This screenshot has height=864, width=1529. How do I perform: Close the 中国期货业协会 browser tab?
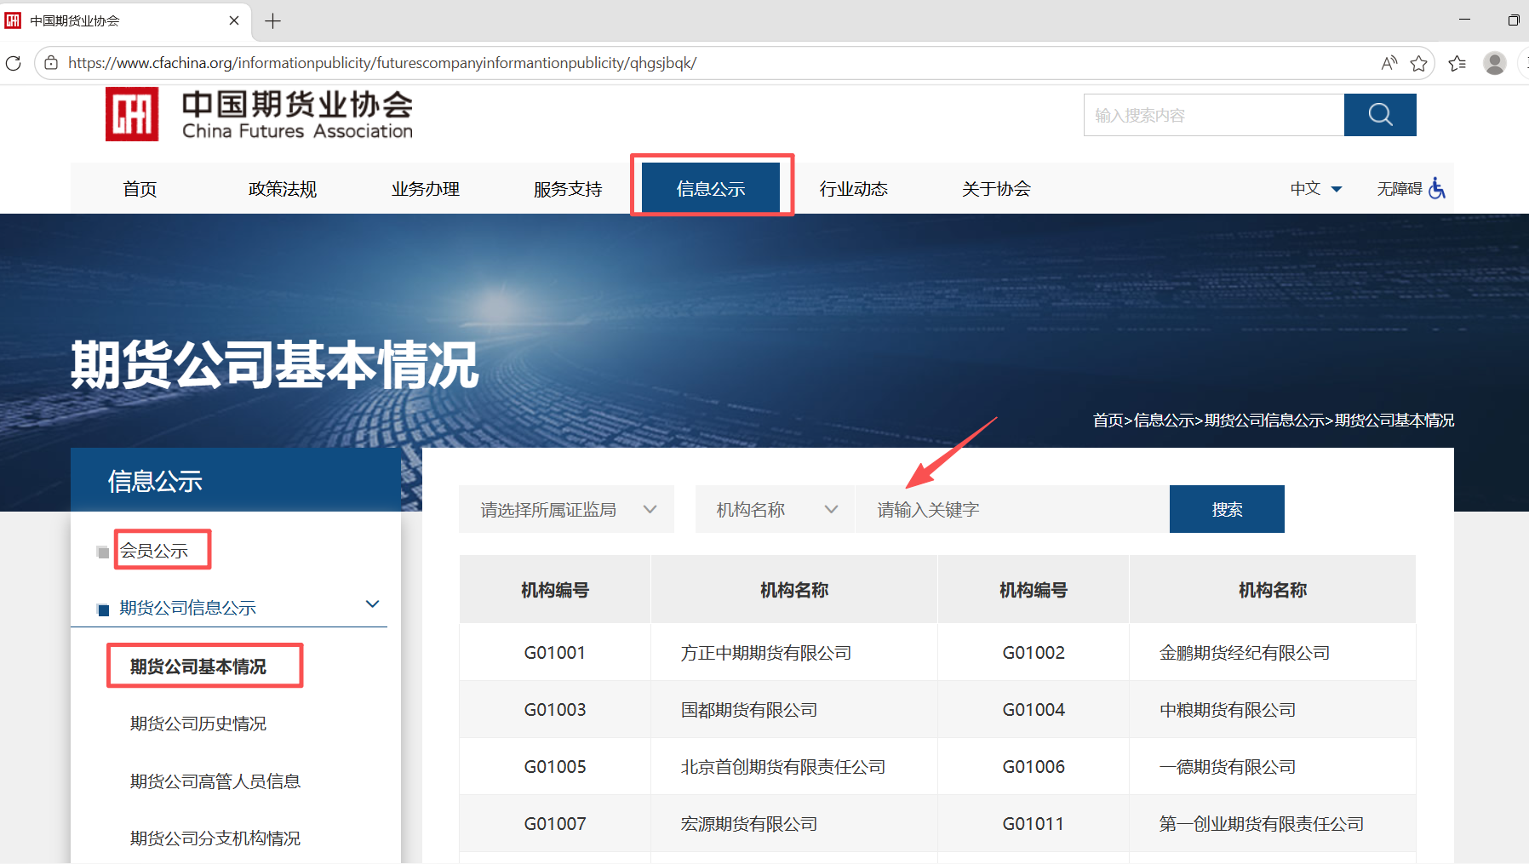(x=234, y=20)
